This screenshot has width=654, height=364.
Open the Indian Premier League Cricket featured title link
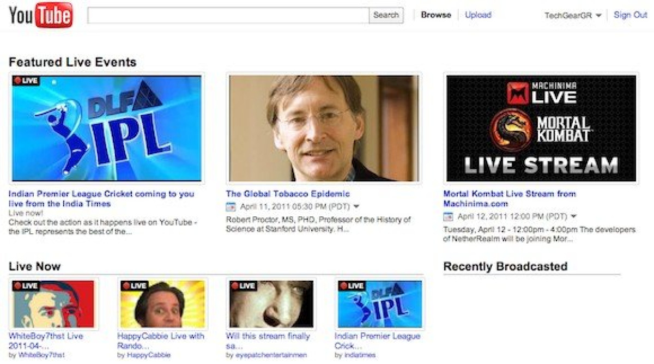point(101,199)
